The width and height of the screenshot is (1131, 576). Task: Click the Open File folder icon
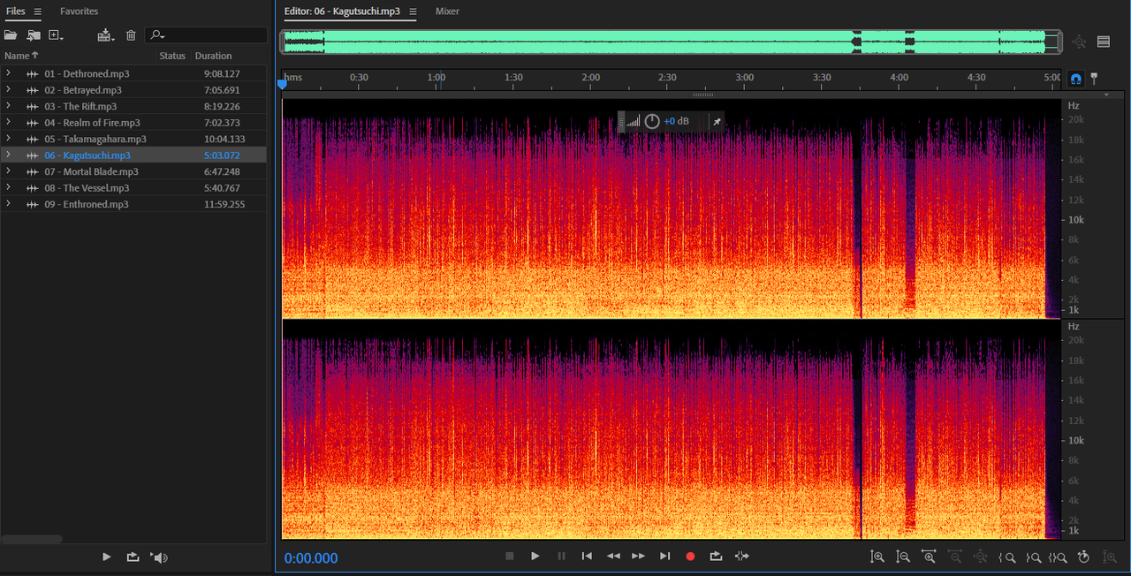point(11,35)
